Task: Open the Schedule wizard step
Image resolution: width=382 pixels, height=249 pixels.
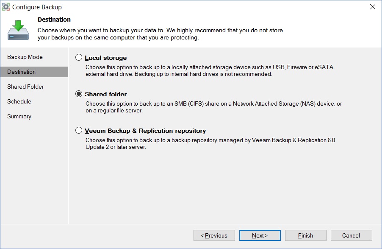Action: [x=19, y=101]
